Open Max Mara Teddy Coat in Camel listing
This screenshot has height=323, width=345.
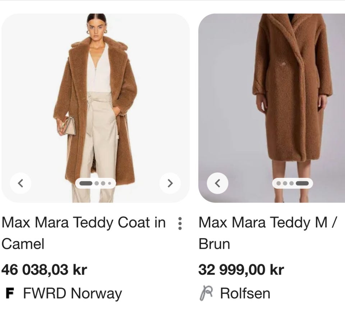(84, 233)
